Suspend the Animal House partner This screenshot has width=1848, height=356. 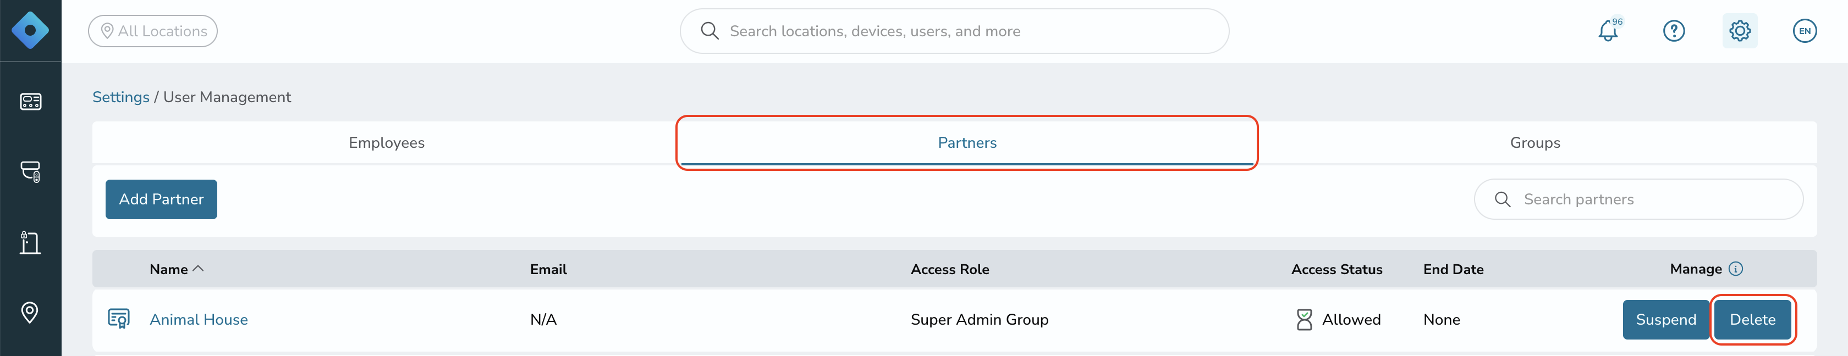(1666, 320)
